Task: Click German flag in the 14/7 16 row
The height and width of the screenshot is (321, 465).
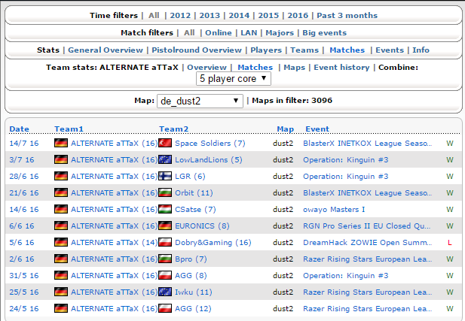Action: [61, 143]
